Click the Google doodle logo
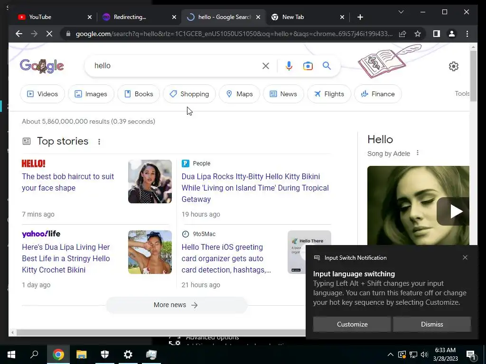Image resolution: width=486 pixels, height=364 pixels. pos(42,65)
